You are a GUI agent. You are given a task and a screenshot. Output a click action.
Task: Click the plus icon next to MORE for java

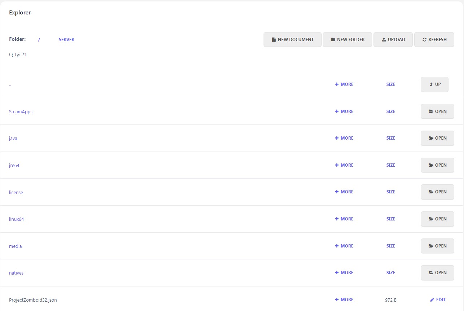(x=337, y=138)
